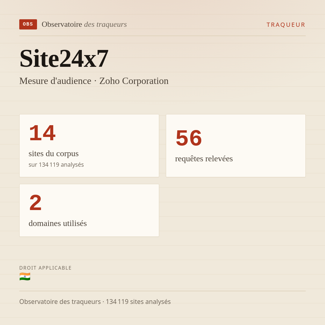Open the Observatoire des traqueurs header title
The height and width of the screenshot is (325, 325).
(x=84, y=24)
